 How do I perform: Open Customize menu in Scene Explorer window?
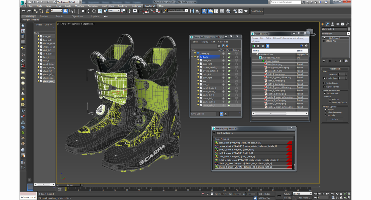point(223,42)
